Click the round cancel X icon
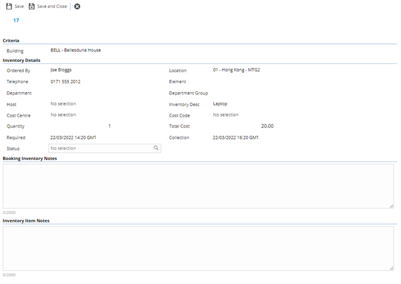Screen dimensions: 401x284 pos(78,6)
